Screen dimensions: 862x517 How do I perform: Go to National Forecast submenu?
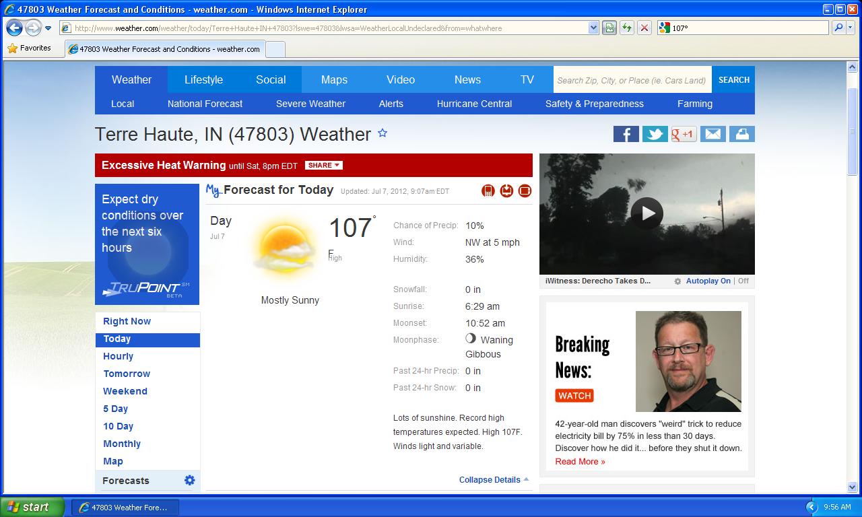[x=205, y=104]
